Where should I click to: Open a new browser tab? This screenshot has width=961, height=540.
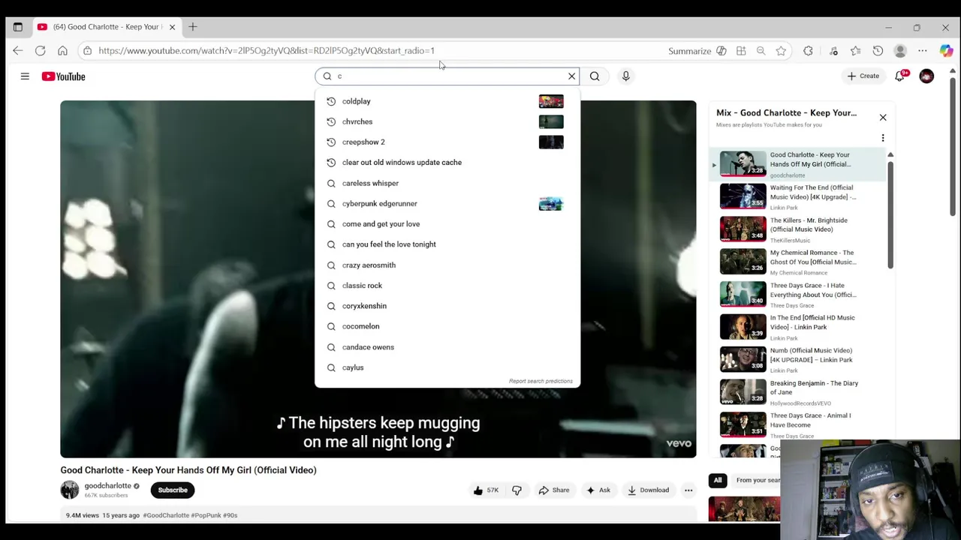pos(192,27)
